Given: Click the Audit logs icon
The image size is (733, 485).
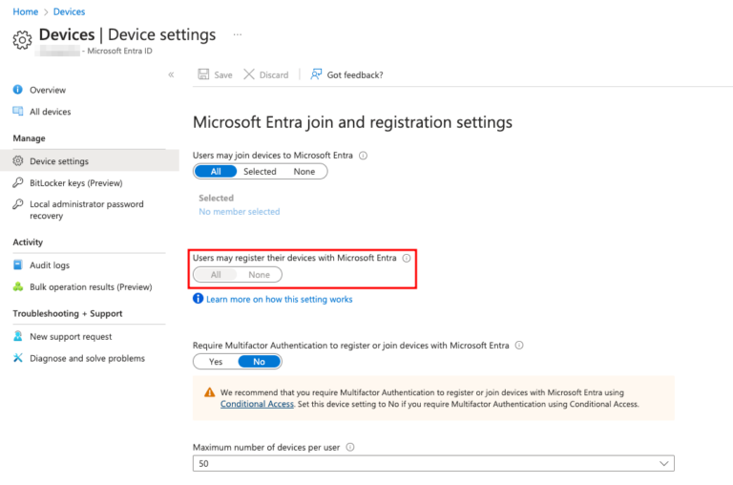Looking at the screenshot, I should pos(17,265).
